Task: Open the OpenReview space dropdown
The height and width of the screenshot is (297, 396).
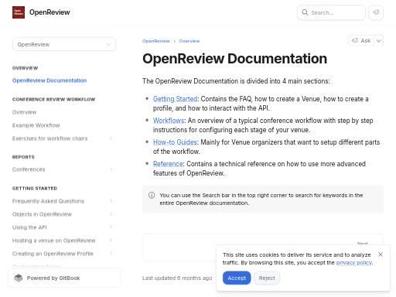Action: [64, 44]
